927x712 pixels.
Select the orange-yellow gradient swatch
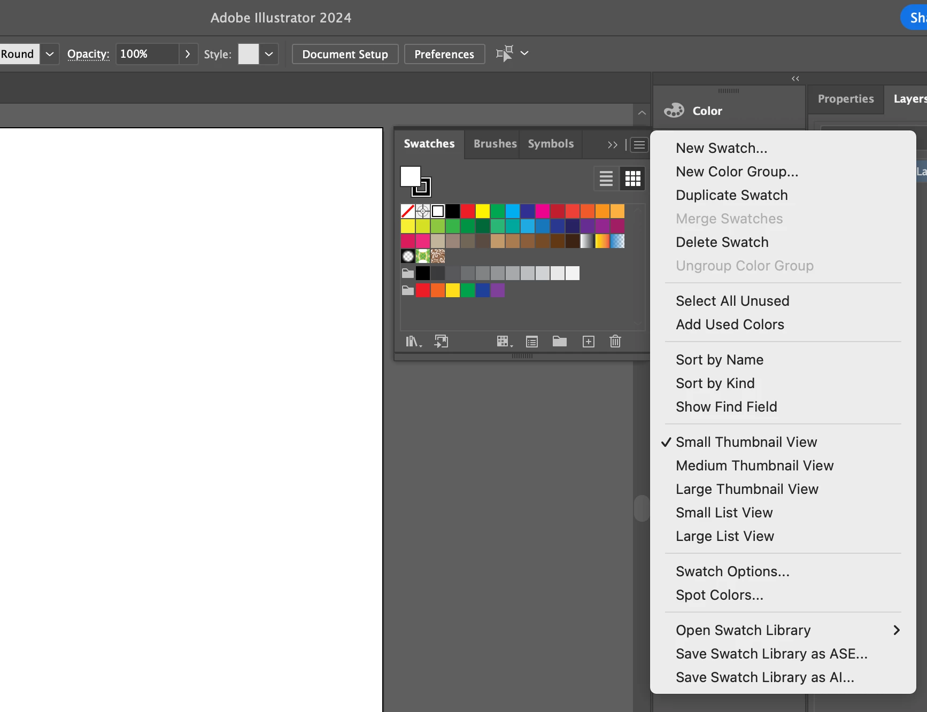pos(602,241)
